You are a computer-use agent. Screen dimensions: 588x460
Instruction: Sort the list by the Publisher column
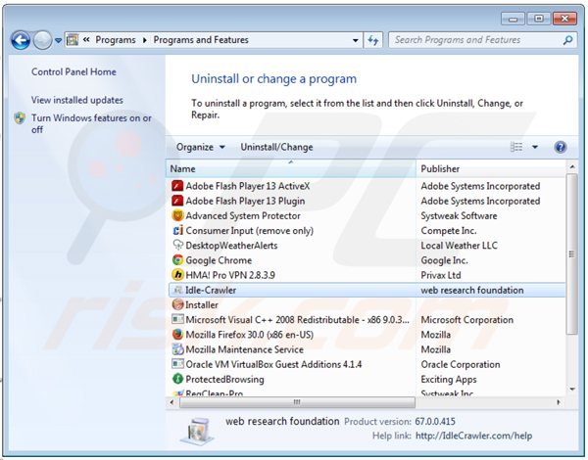tap(491, 169)
